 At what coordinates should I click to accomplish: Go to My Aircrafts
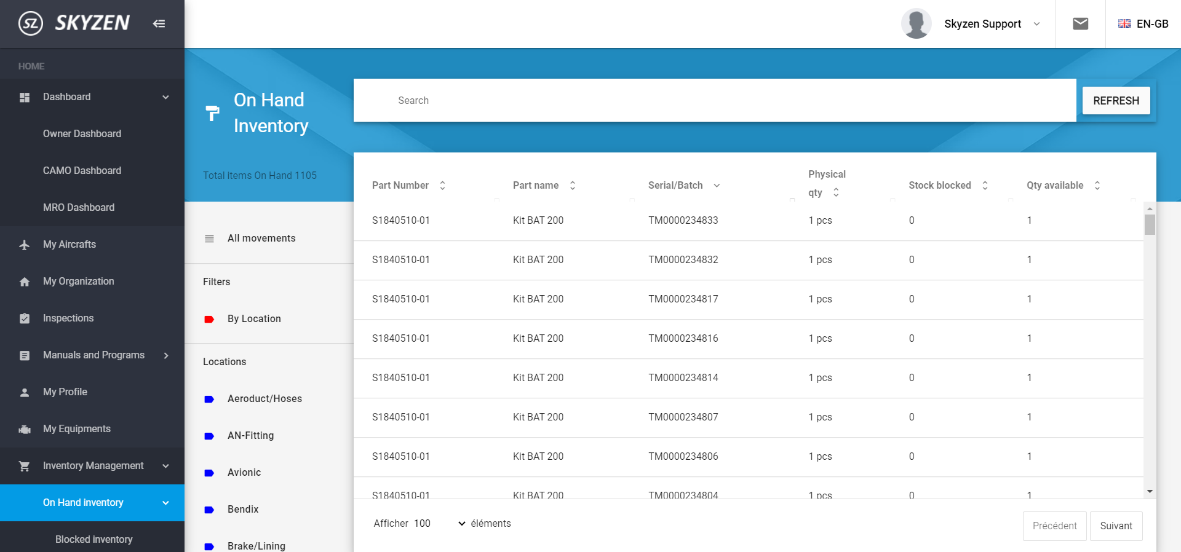(x=70, y=244)
